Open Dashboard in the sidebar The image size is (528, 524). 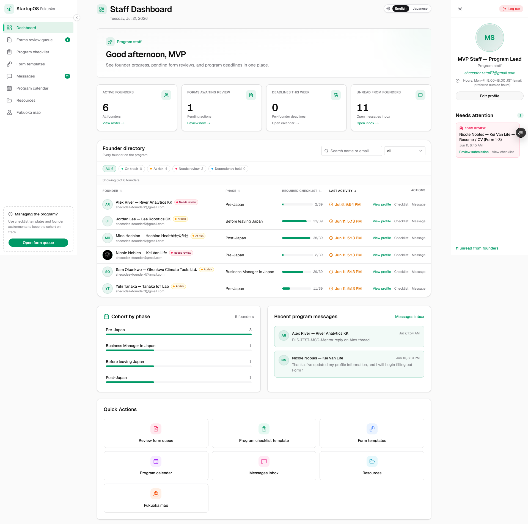[38, 28]
